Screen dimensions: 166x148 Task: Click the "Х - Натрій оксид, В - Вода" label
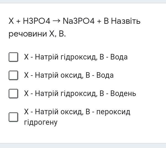[69, 75]
